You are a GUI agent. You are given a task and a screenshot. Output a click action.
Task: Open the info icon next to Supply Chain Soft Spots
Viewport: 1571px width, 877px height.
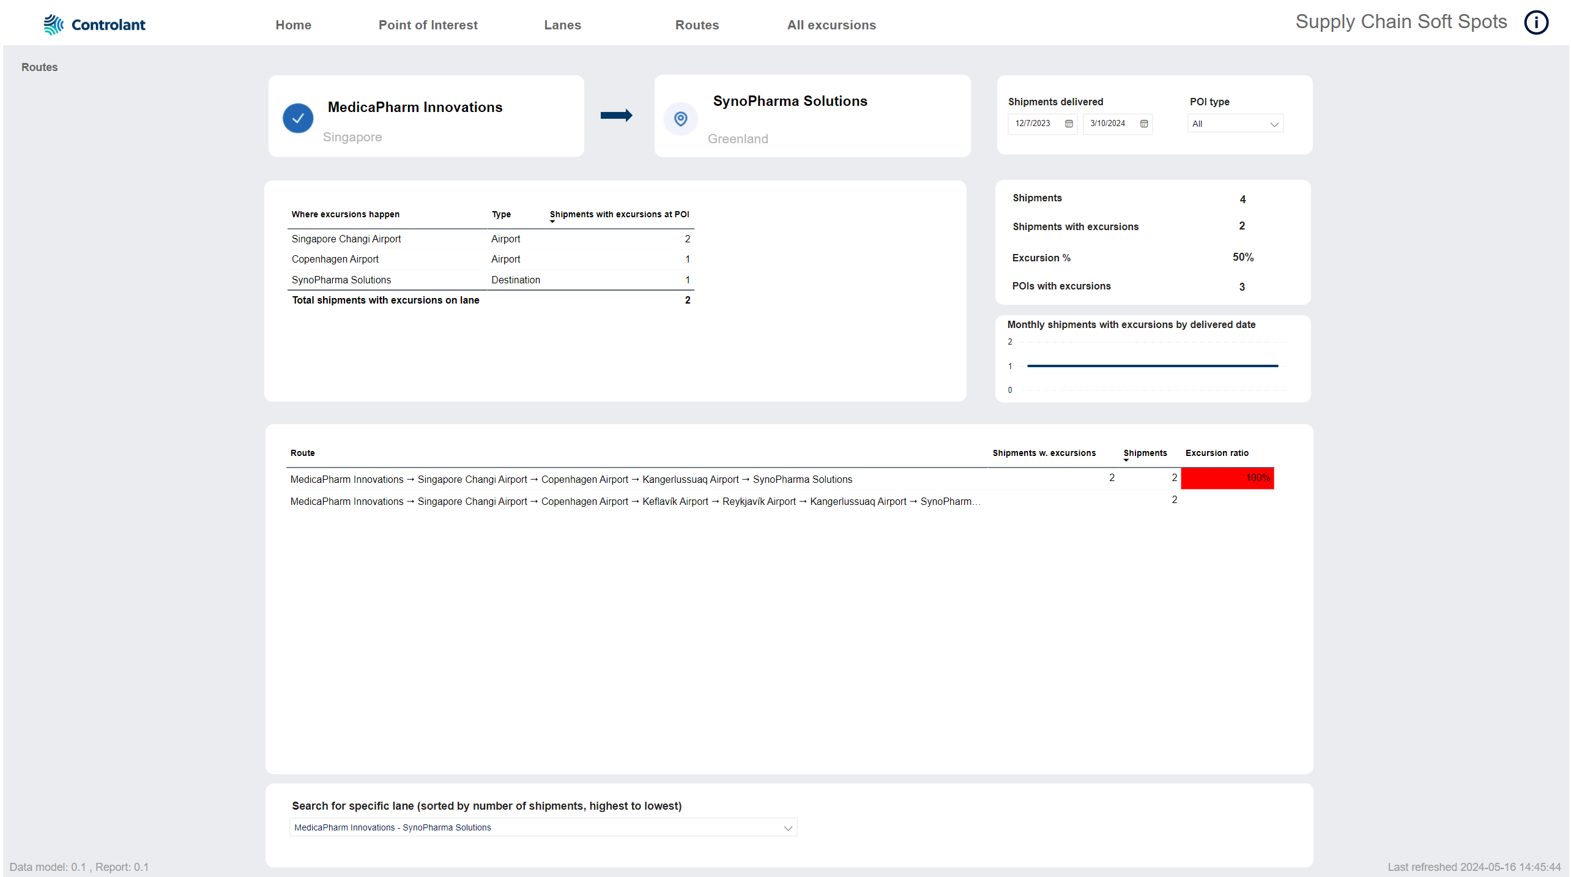point(1536,23)
